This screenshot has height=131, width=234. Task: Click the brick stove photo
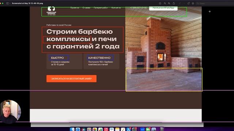click(163, 48)
